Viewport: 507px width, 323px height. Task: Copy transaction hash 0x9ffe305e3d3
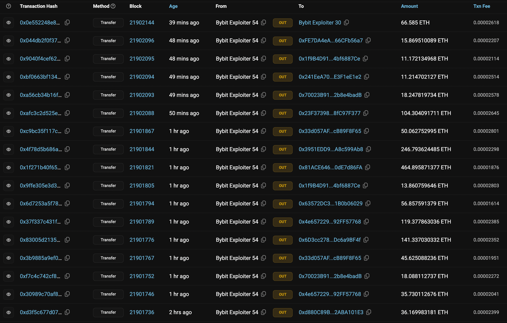pos(67,185)
